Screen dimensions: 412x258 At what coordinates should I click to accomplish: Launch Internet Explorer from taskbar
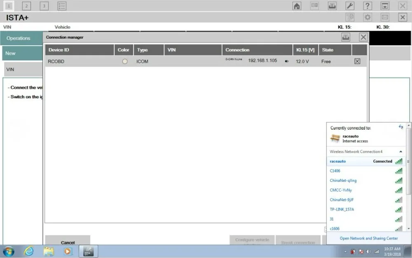coord(29,251)
